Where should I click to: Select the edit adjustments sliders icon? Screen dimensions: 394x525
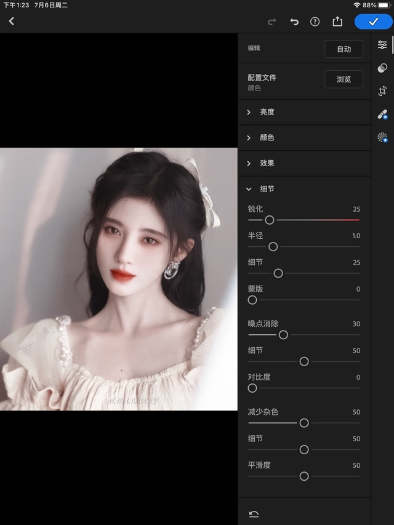(382, 45)
